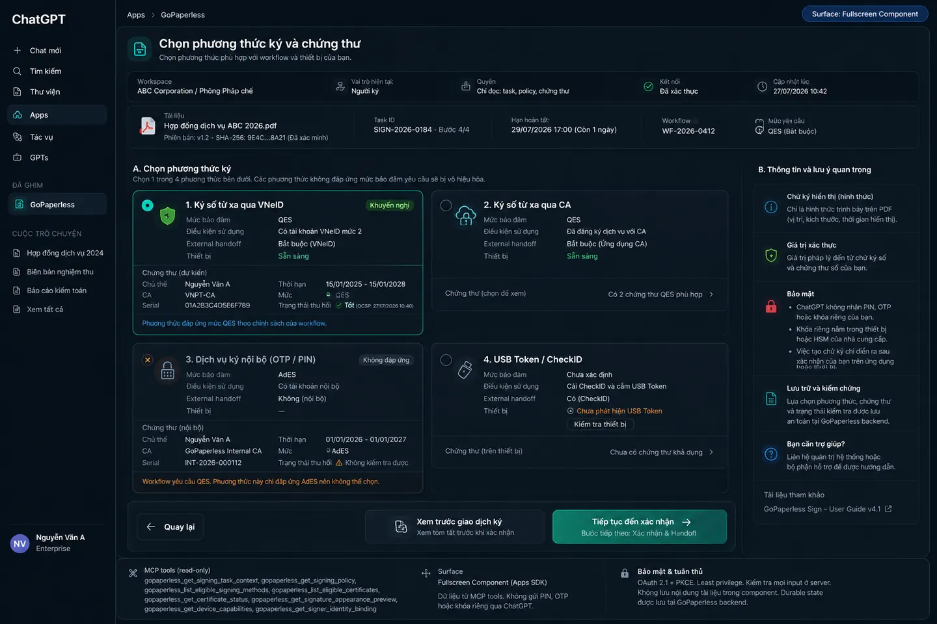937x624 pixels.
Task: Click the USB Token device icon
Action: coord(465,370)
